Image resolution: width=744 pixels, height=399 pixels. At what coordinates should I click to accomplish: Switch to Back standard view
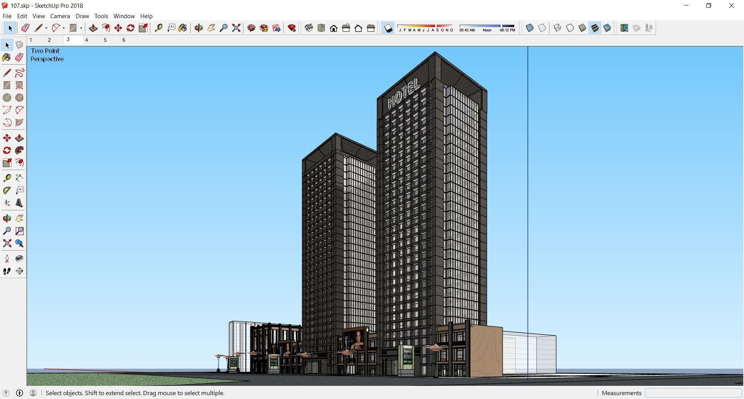coord(358,28)
